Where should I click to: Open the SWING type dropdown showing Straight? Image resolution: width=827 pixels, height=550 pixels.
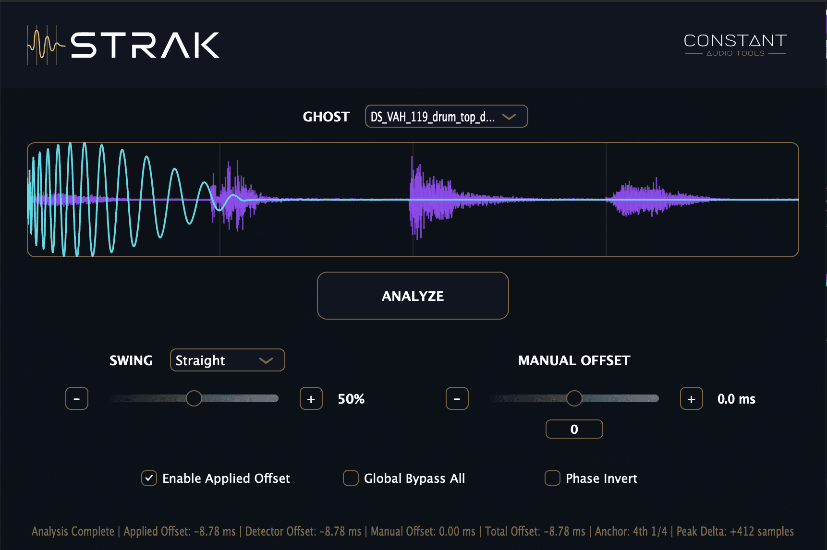[227, 360]
